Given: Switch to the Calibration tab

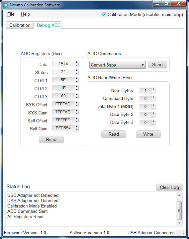Looking at the screenshot, I should click(x=20, y=25).
